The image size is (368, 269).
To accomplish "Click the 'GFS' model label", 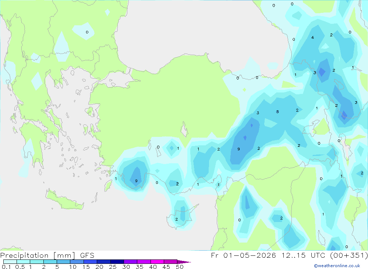I will coord(87,255).
